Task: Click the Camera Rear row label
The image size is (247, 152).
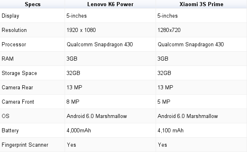Action: [17, 87]
